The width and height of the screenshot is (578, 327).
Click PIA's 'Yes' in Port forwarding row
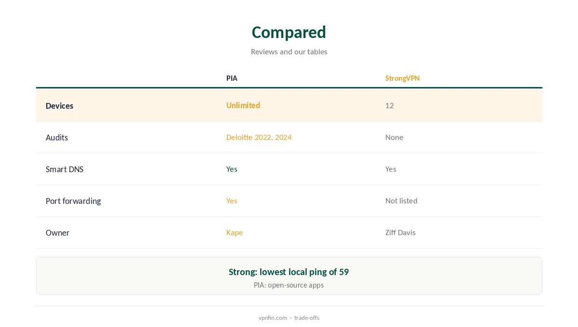coord(232,201)
